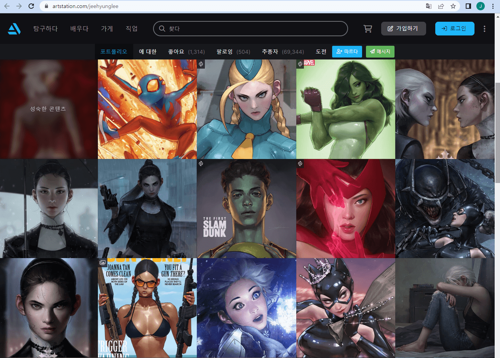Open the shopping cart icon
This screenshot has height=358, width=500.
tap(368, 29)
